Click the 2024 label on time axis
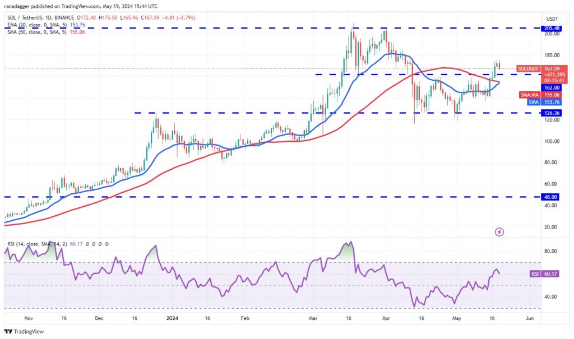The width and height of the screenshot is (574, 339). 172,318
